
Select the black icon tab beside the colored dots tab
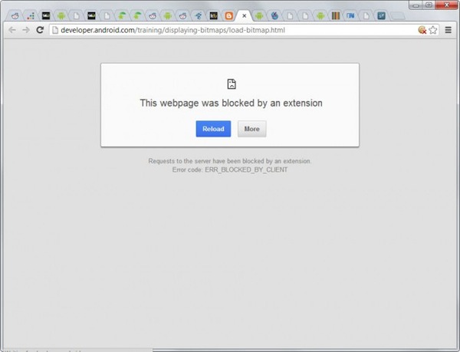click(46, 16)
